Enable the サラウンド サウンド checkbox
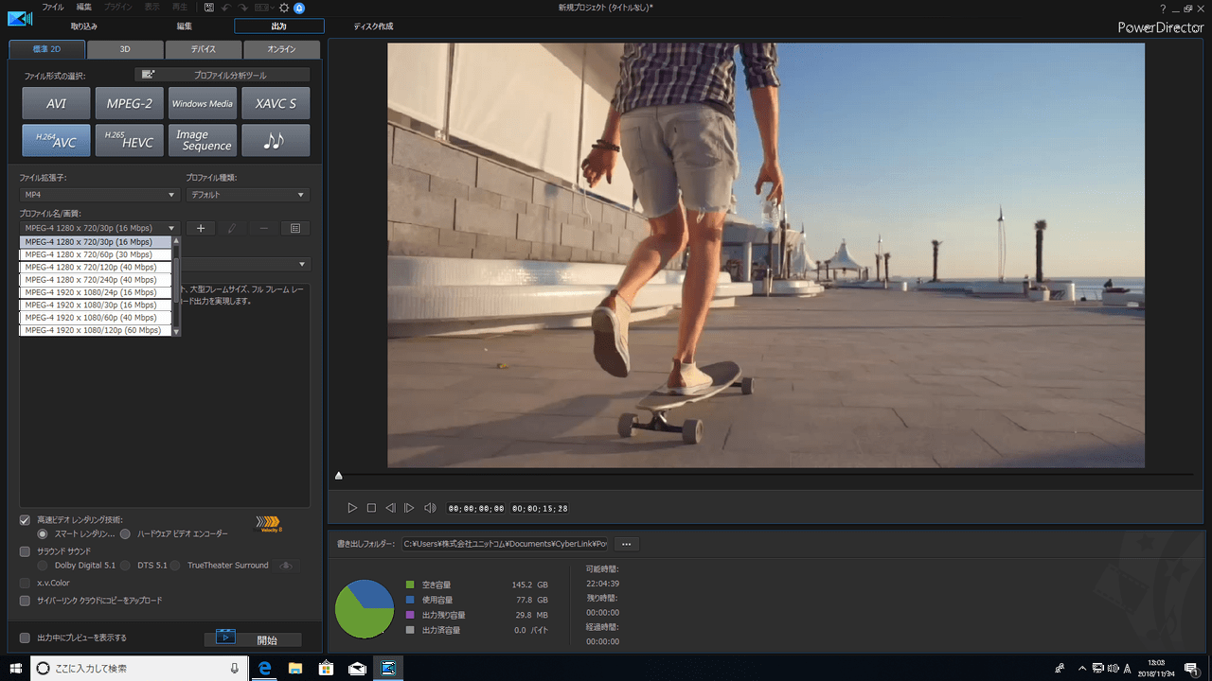Image resolution: width=1212 pixels, height=681 pixels. click(26, 550)
